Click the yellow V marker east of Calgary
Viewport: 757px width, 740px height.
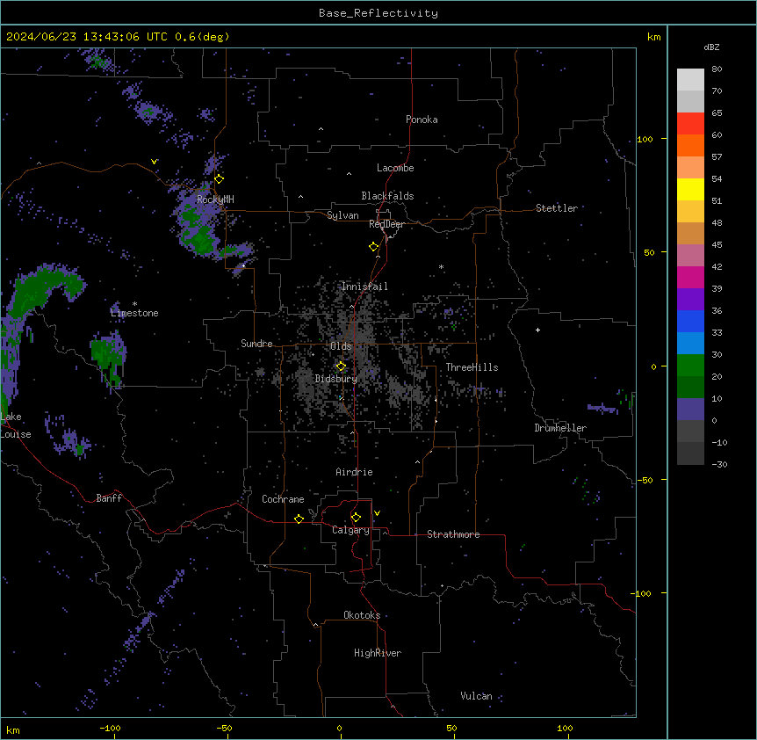pyautogui.click(x=377, y=513)
